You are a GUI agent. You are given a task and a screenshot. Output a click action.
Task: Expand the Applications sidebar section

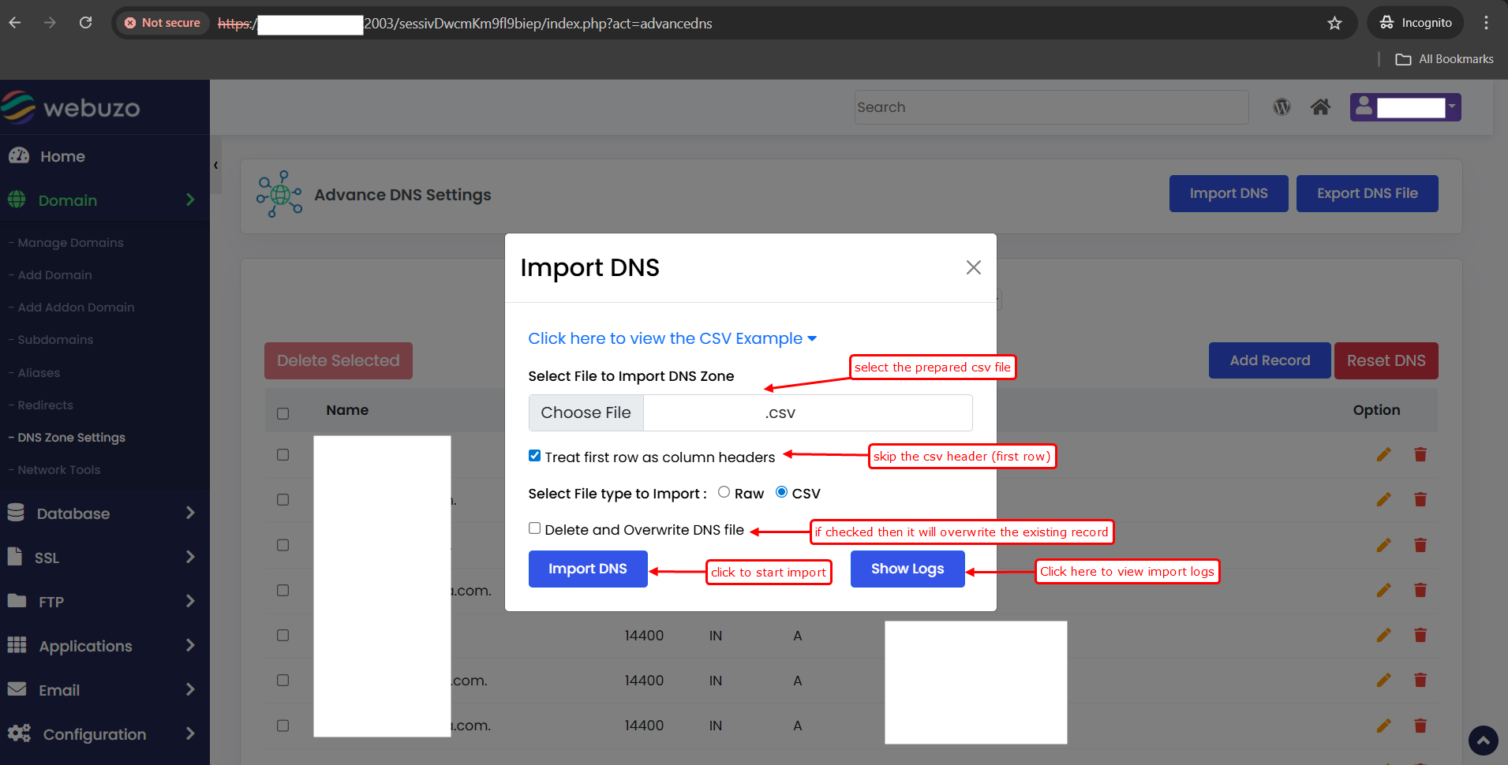pyautogui.click(x=105, y=646)
